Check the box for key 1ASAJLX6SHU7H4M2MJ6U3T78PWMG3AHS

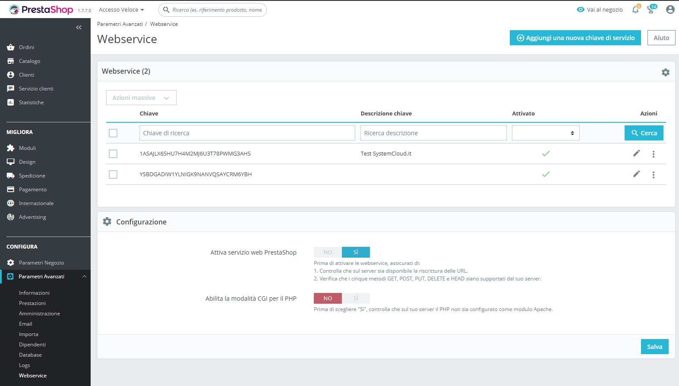pos(113,154)
